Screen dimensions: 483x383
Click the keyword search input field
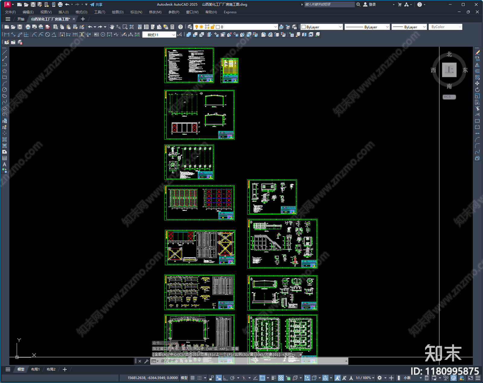click(329, 5)
